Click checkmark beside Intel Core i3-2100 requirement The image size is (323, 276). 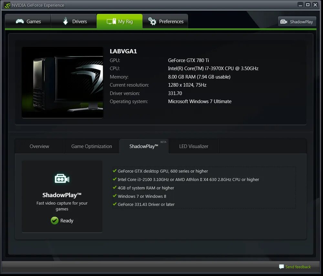click(115, 179)
